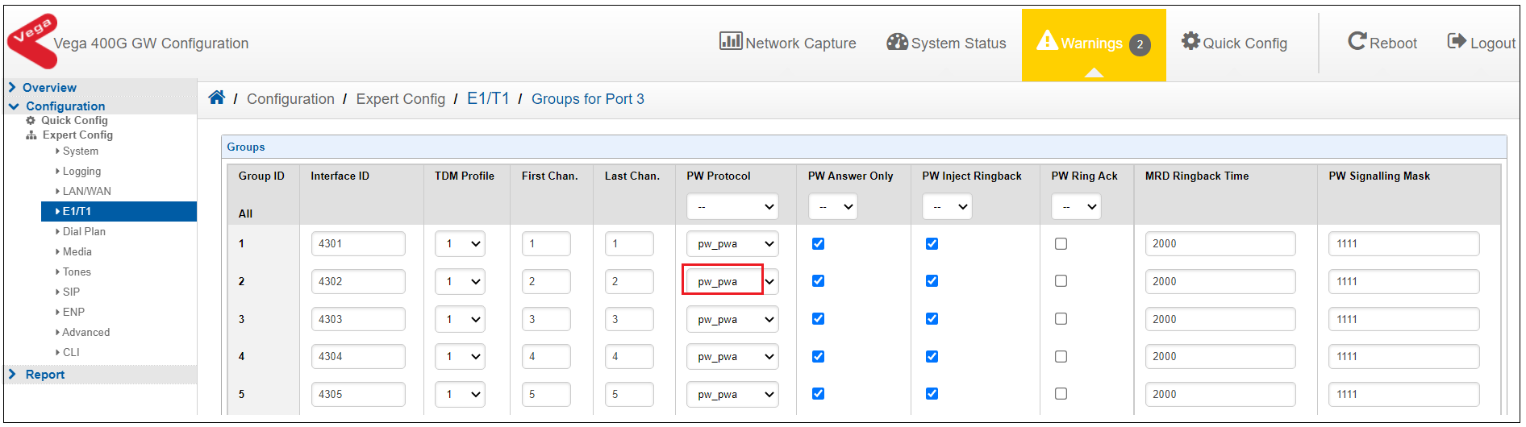Open the Logging sidebar item

[x=81, y=172]
